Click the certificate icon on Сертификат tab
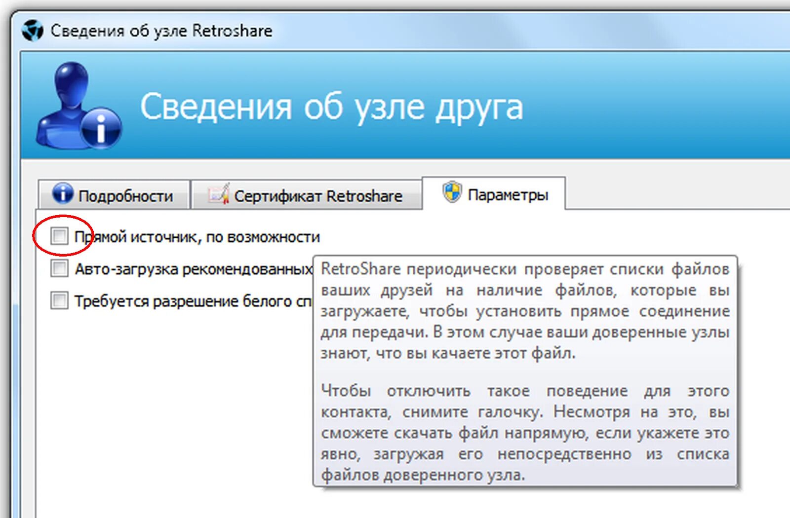The height and width of the screenshot is (518, 790). click(219, 194)
